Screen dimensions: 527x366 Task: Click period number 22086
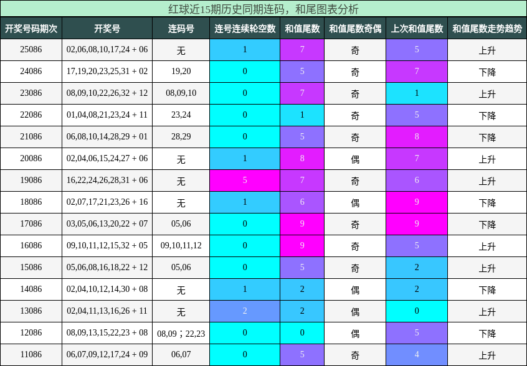[x=31, y=115]
